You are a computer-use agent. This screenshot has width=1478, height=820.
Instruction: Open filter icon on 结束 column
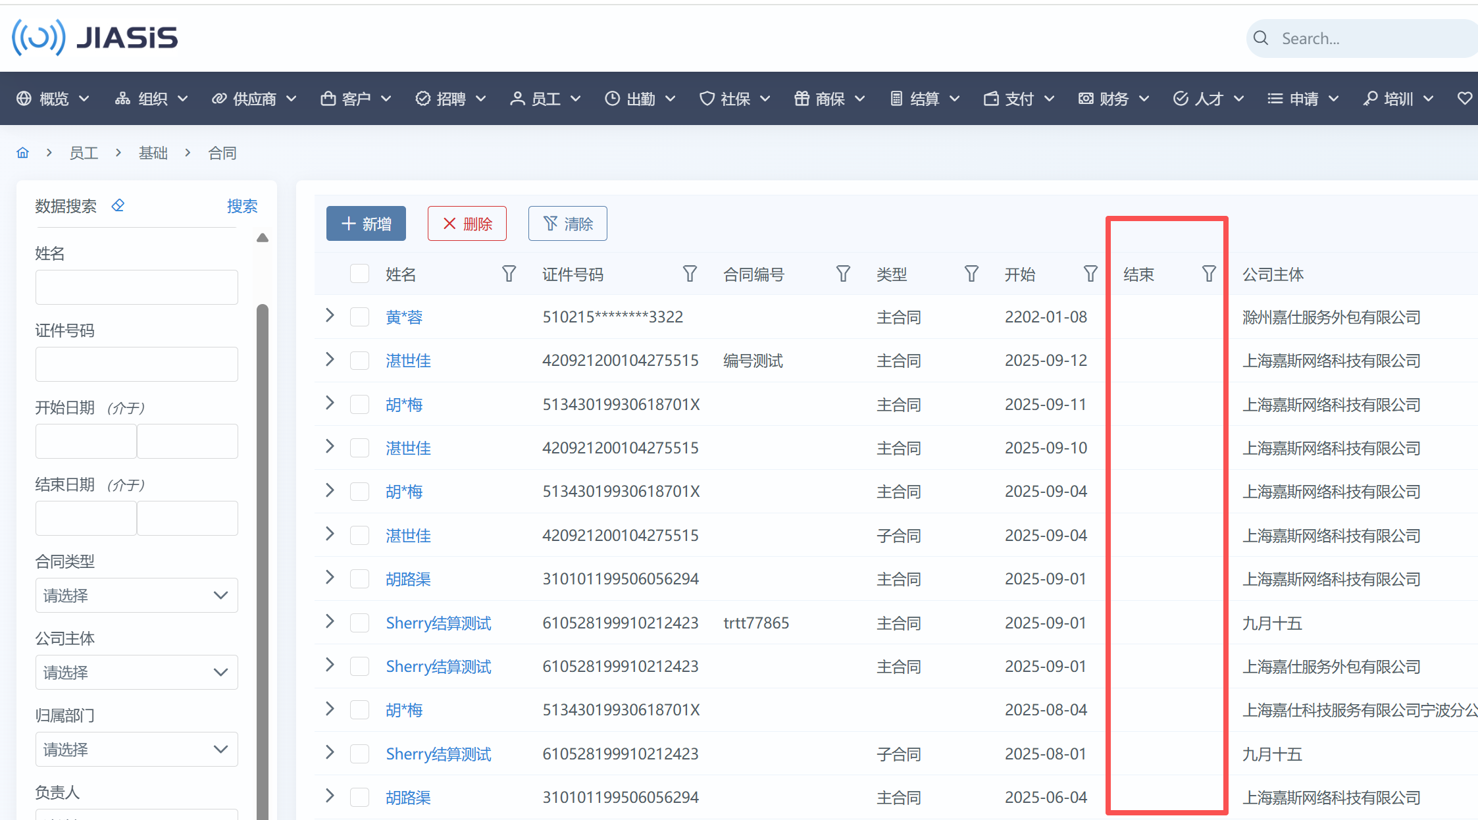coord(1209,274)
